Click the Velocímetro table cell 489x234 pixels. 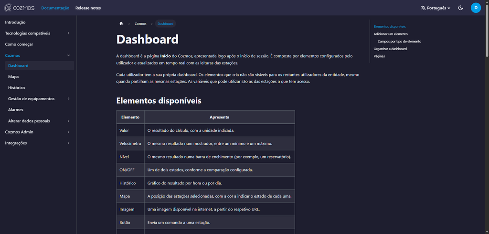[x=130, y=144]
